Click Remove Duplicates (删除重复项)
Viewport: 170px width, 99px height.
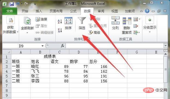(x=127, y=26)
